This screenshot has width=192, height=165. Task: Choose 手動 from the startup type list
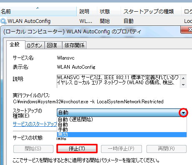tap(122, 130)
